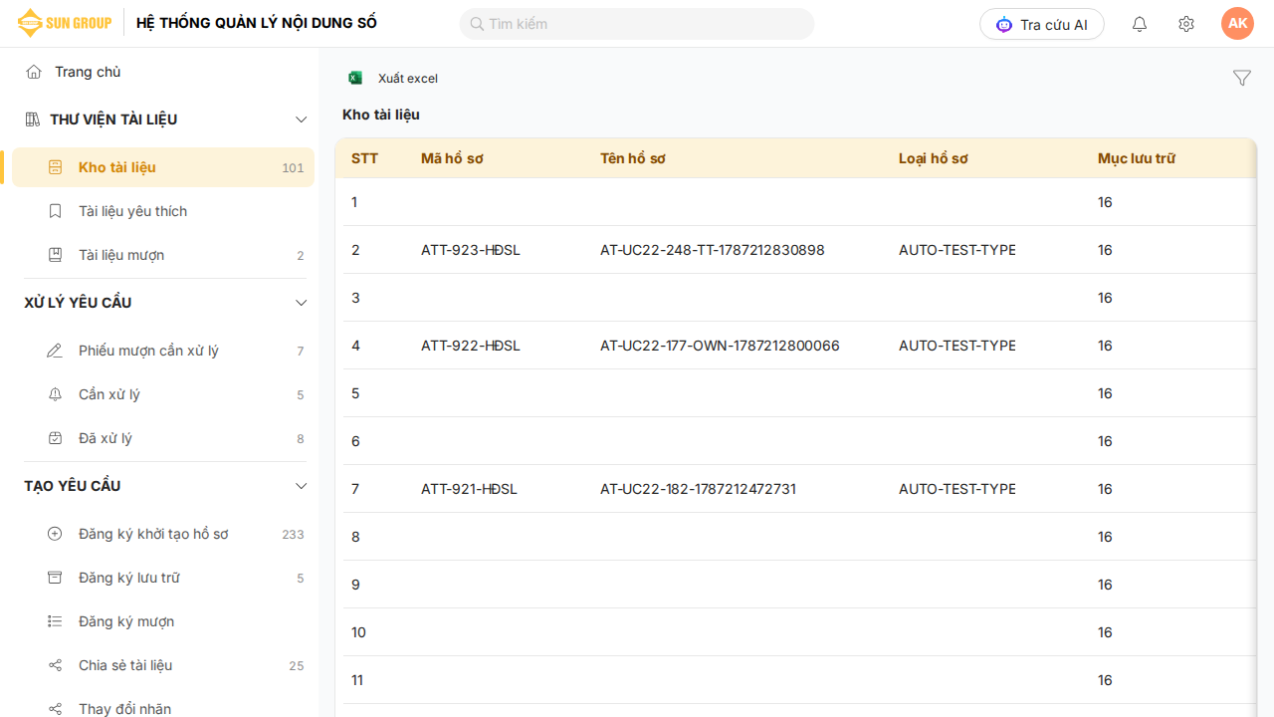Click the Sun Group logo
1274x717 pixels.
click(x=65, y=23)
